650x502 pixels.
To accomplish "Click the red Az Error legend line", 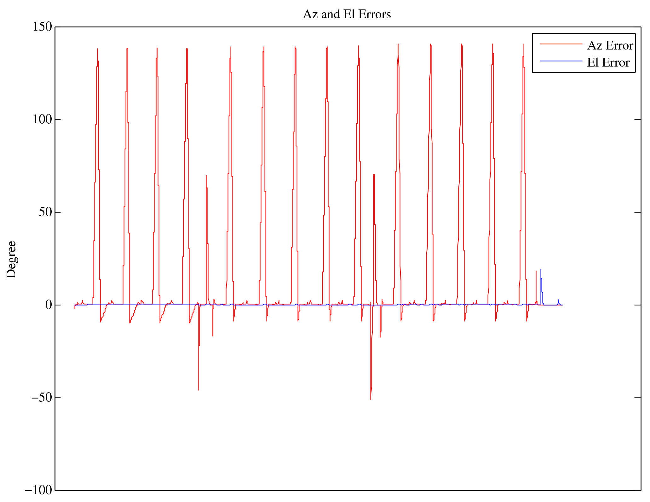I will point(561,44).
